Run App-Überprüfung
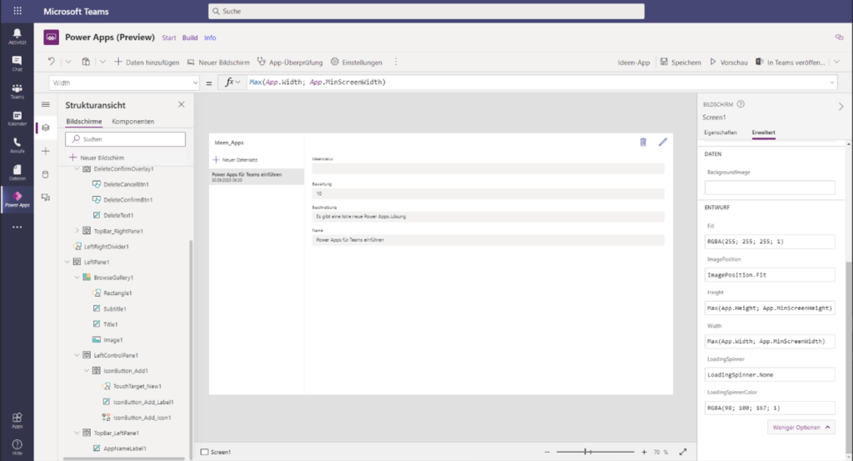853x461 pixels. [290, 62]
